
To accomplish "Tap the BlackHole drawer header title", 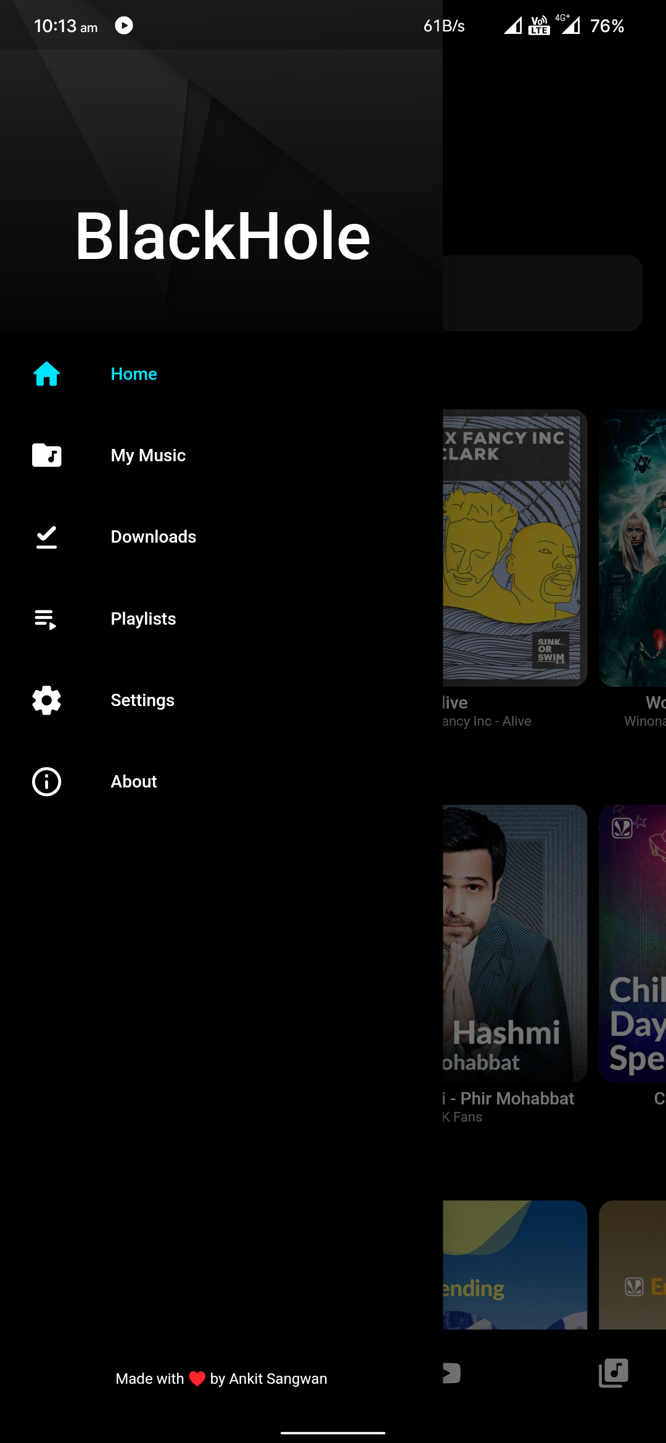I will (x=223, y=235).
